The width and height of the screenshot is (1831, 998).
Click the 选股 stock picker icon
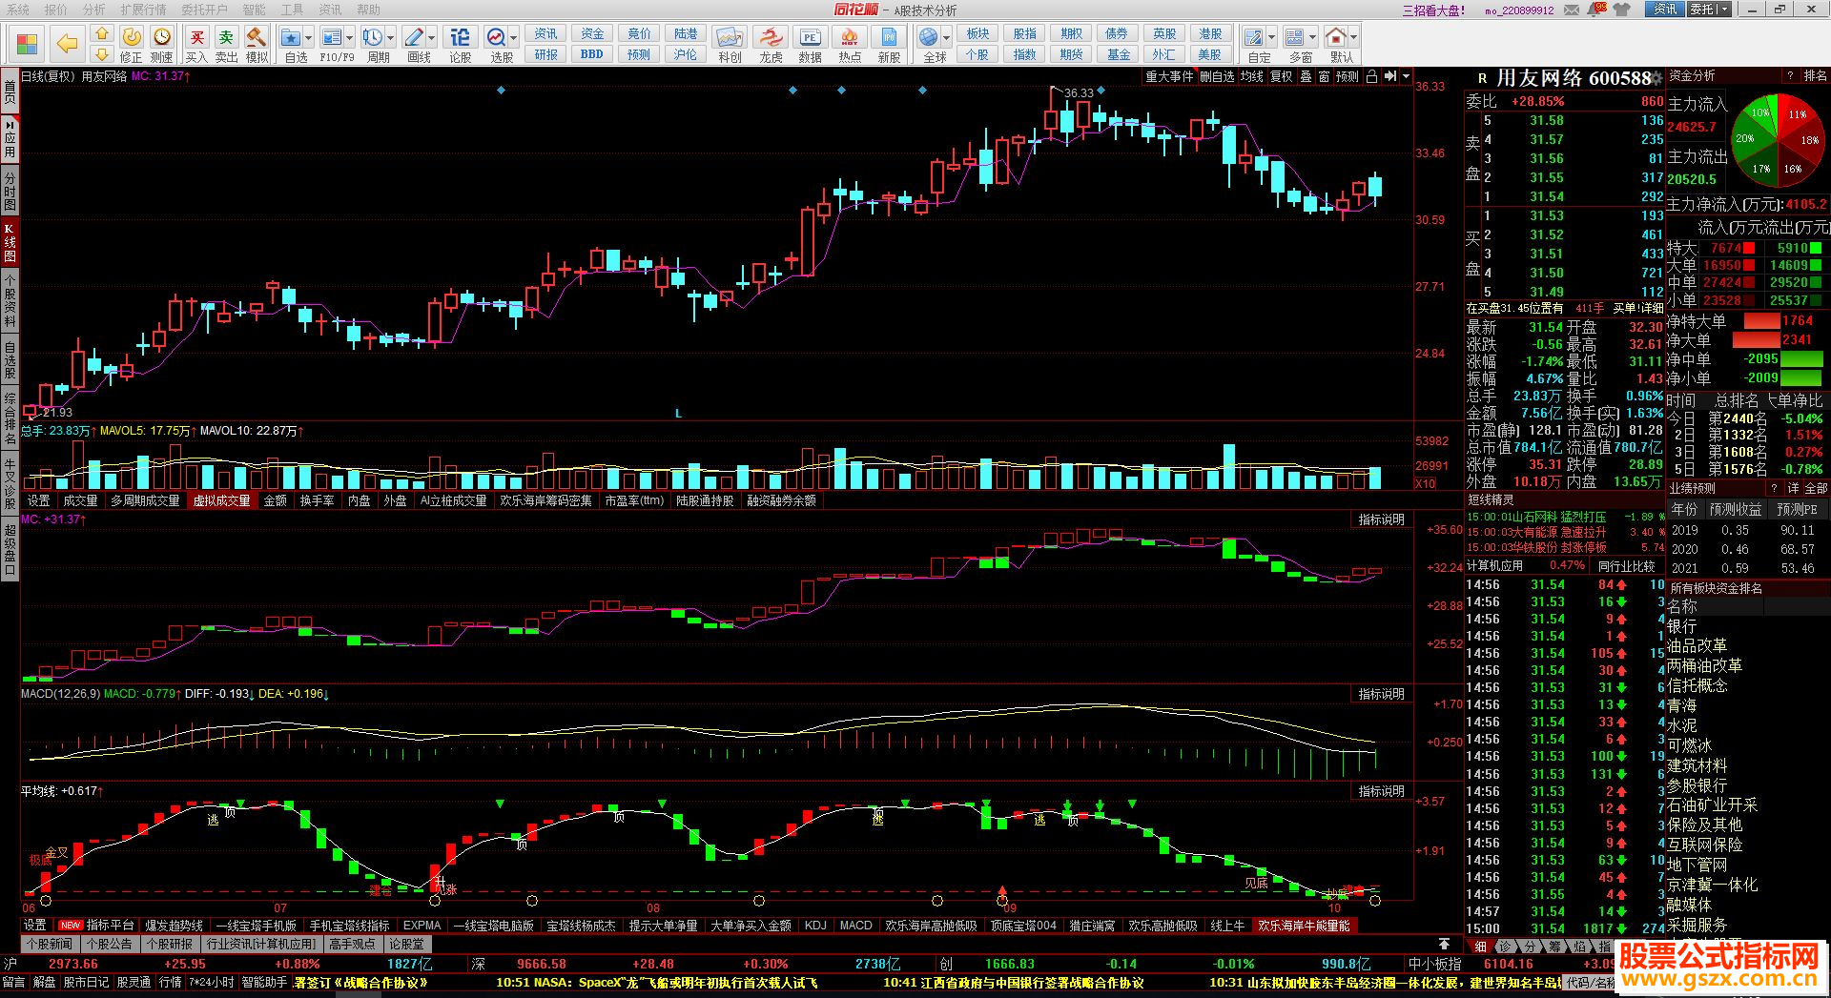click(x=496, y=37)
